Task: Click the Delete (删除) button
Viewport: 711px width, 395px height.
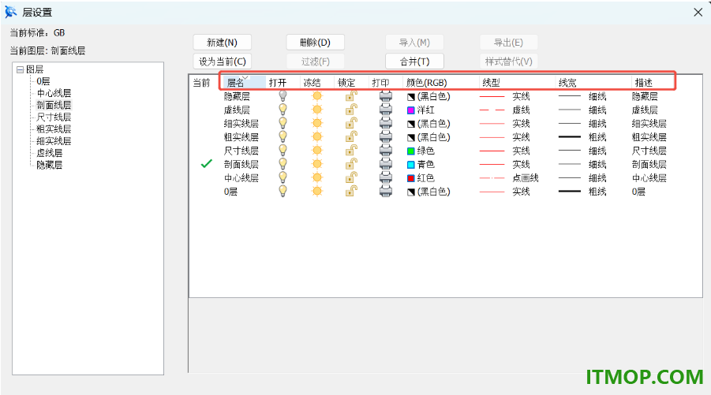Action: [x=315, y=43]
